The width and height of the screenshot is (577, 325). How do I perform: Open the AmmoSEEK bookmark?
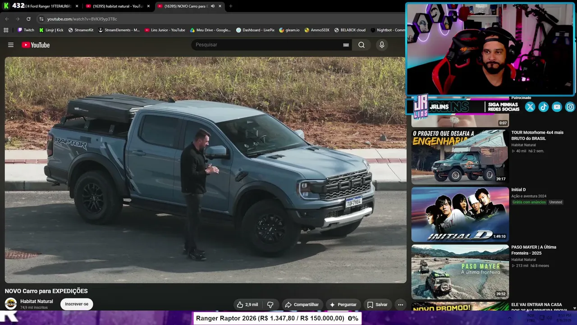[x=317, y=30]
